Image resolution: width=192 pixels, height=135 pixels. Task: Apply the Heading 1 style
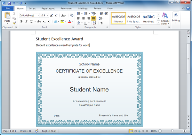point(149,18)
